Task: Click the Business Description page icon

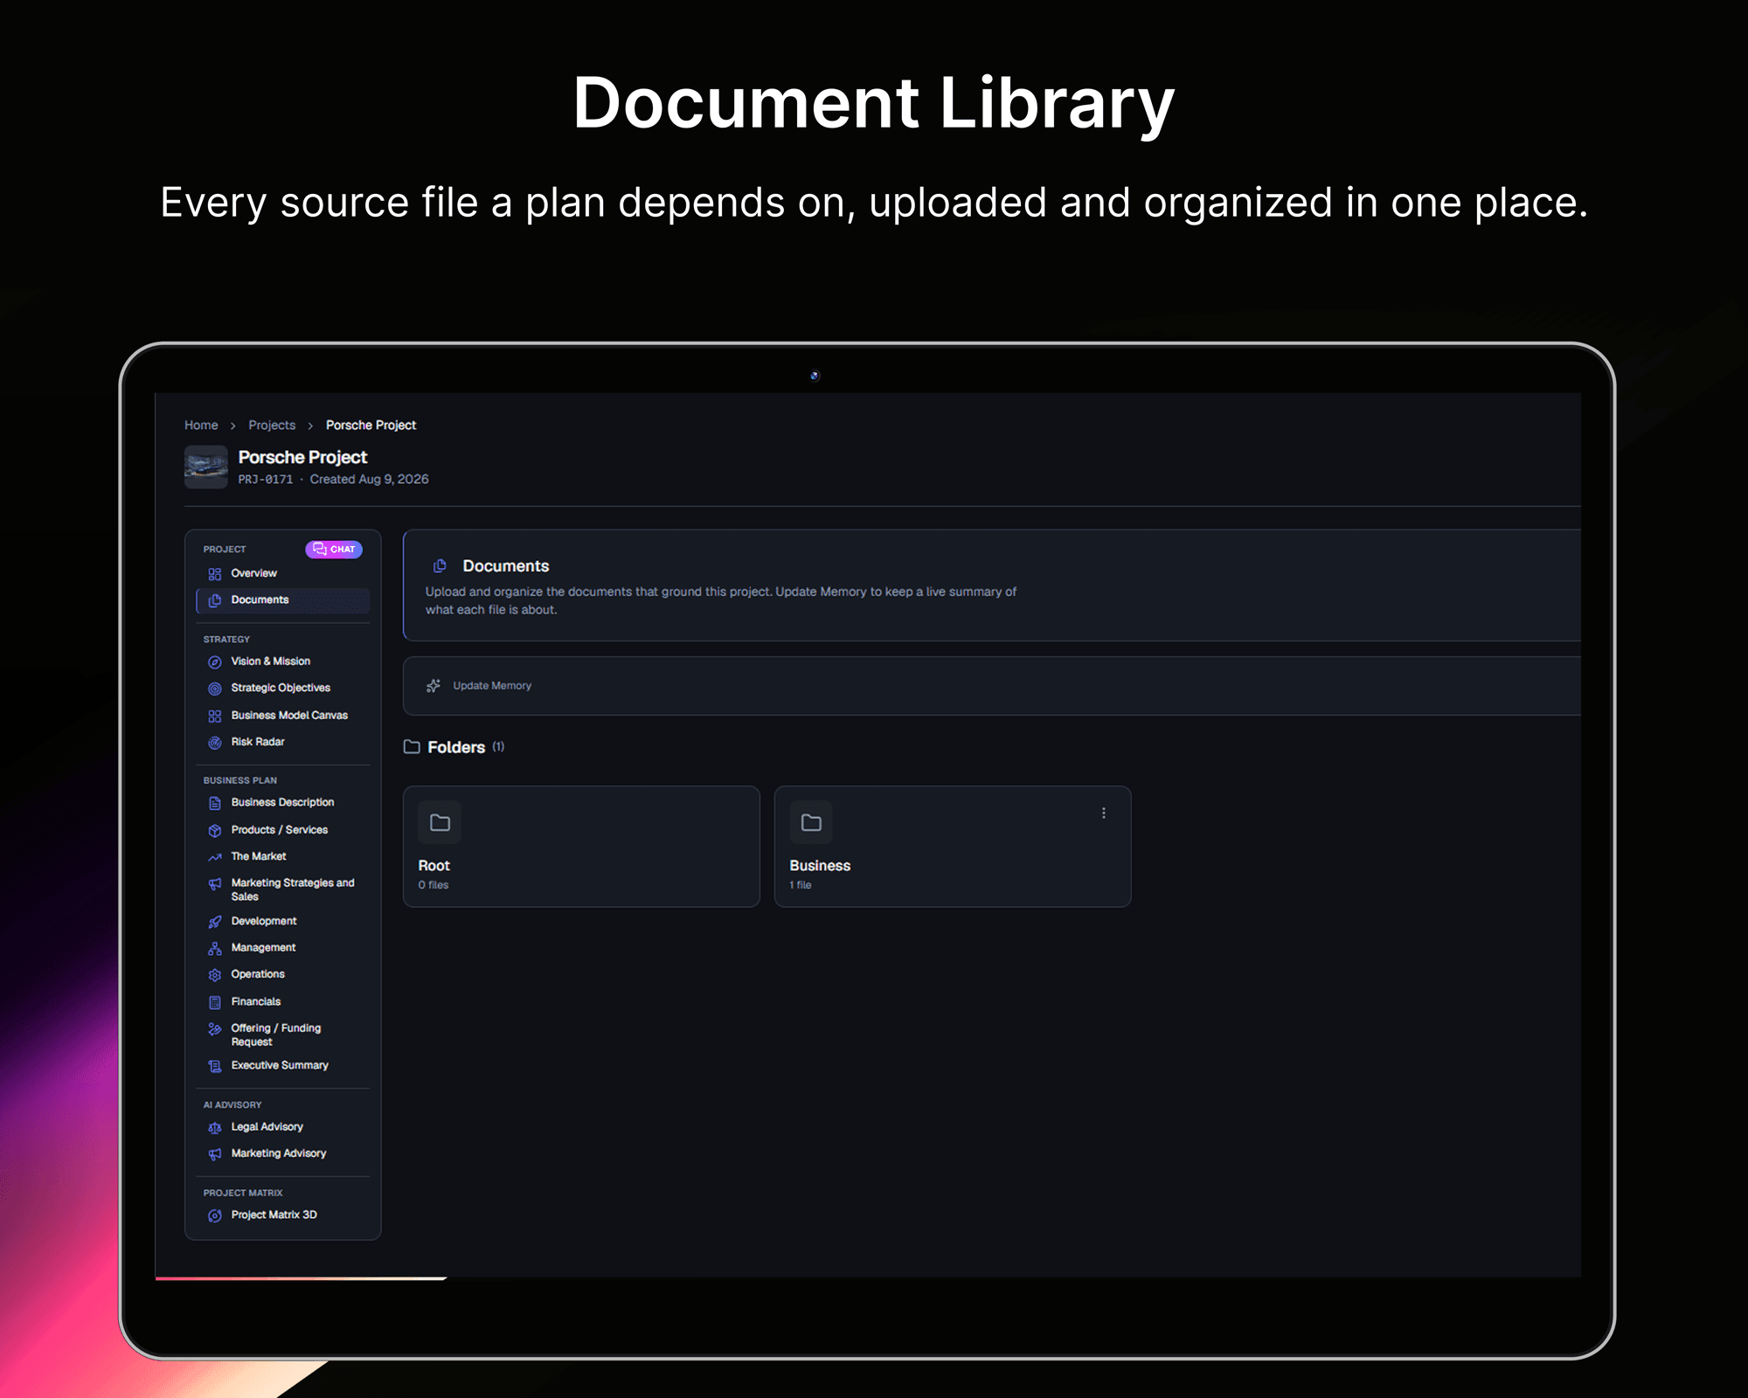Action: [215, 803]
